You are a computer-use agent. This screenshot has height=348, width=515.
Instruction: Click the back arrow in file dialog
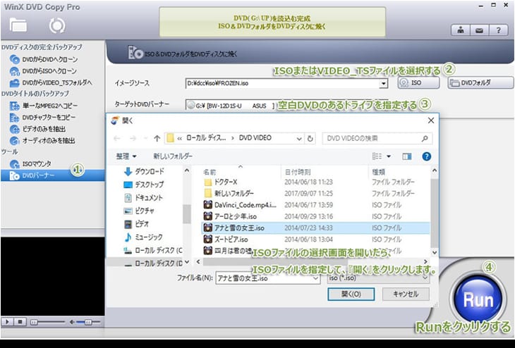[x=116, y=138]
